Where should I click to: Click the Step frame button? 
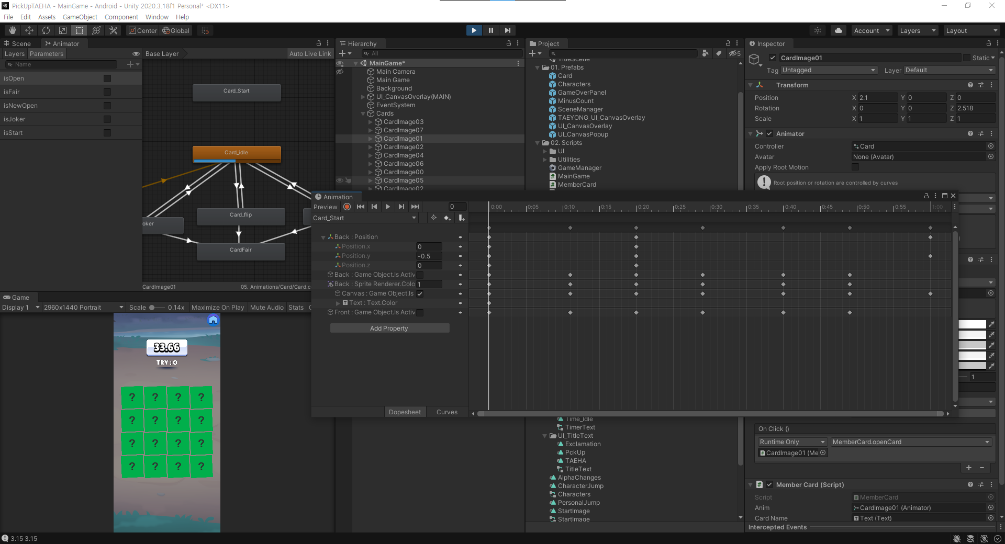point(507,30)
